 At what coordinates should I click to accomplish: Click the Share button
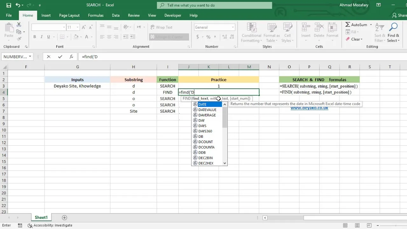(x=399, y=15)
